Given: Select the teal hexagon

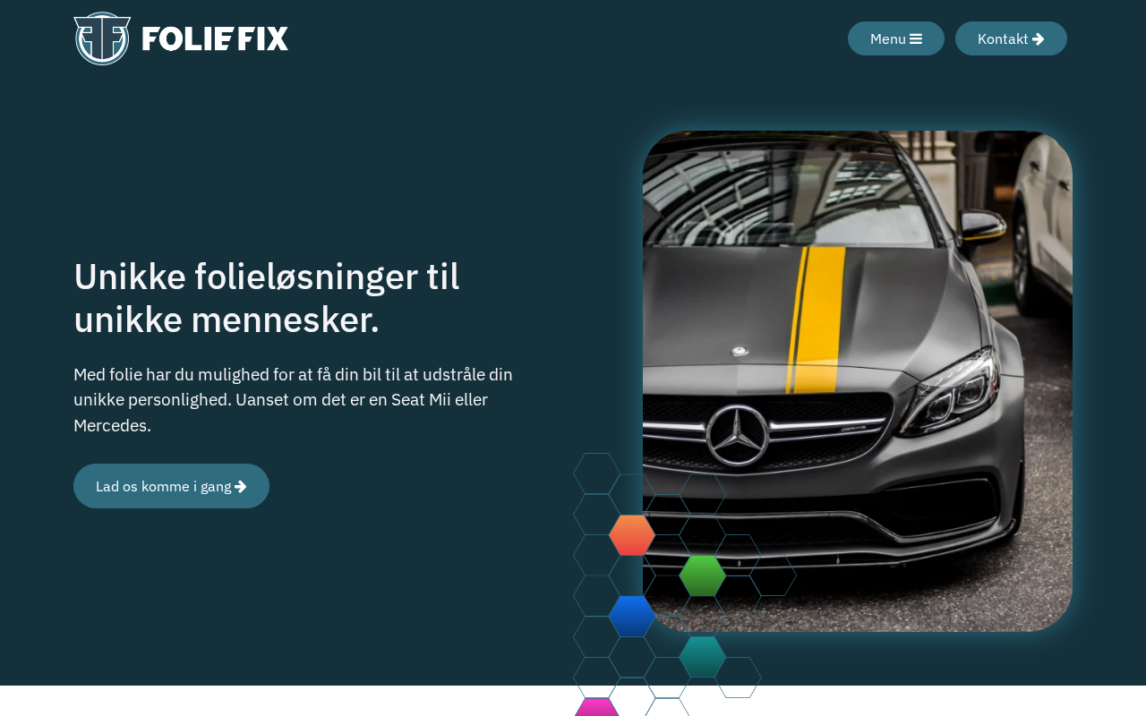Looking at the screenshot, I should 703,656.
